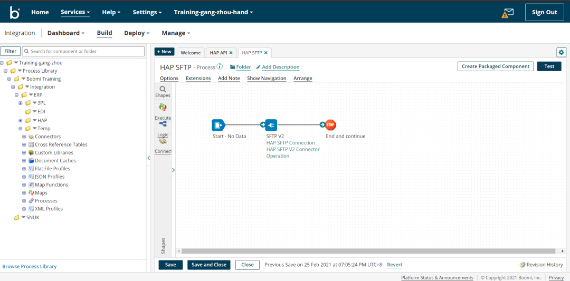Open the Dashboard dropdown

point(66,33)
